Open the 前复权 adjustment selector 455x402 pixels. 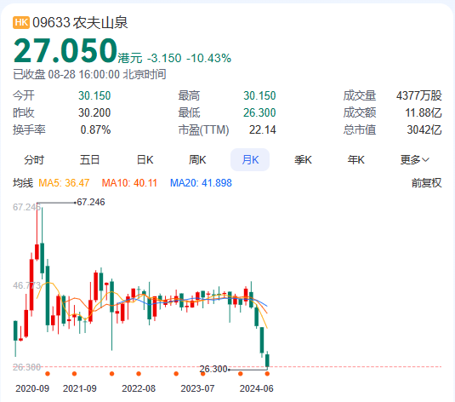click(426, 183)
